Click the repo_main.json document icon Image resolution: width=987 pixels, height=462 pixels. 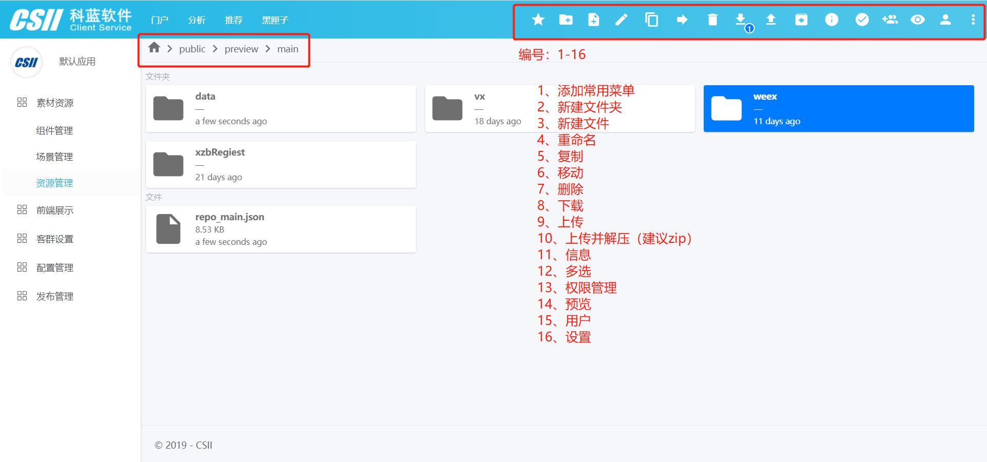(168, 229)
